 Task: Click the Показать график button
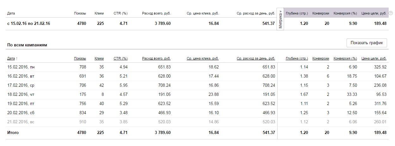tap(367, 43)
